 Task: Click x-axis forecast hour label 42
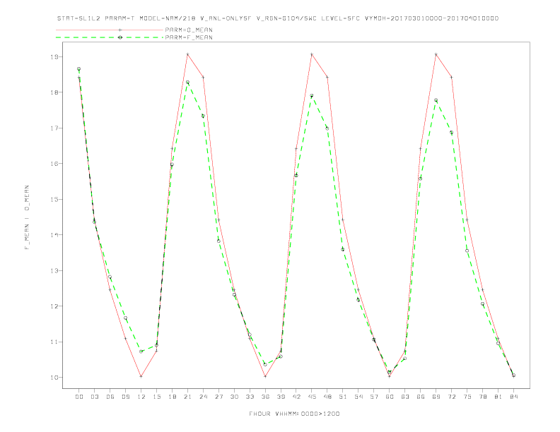coord(296,397)
